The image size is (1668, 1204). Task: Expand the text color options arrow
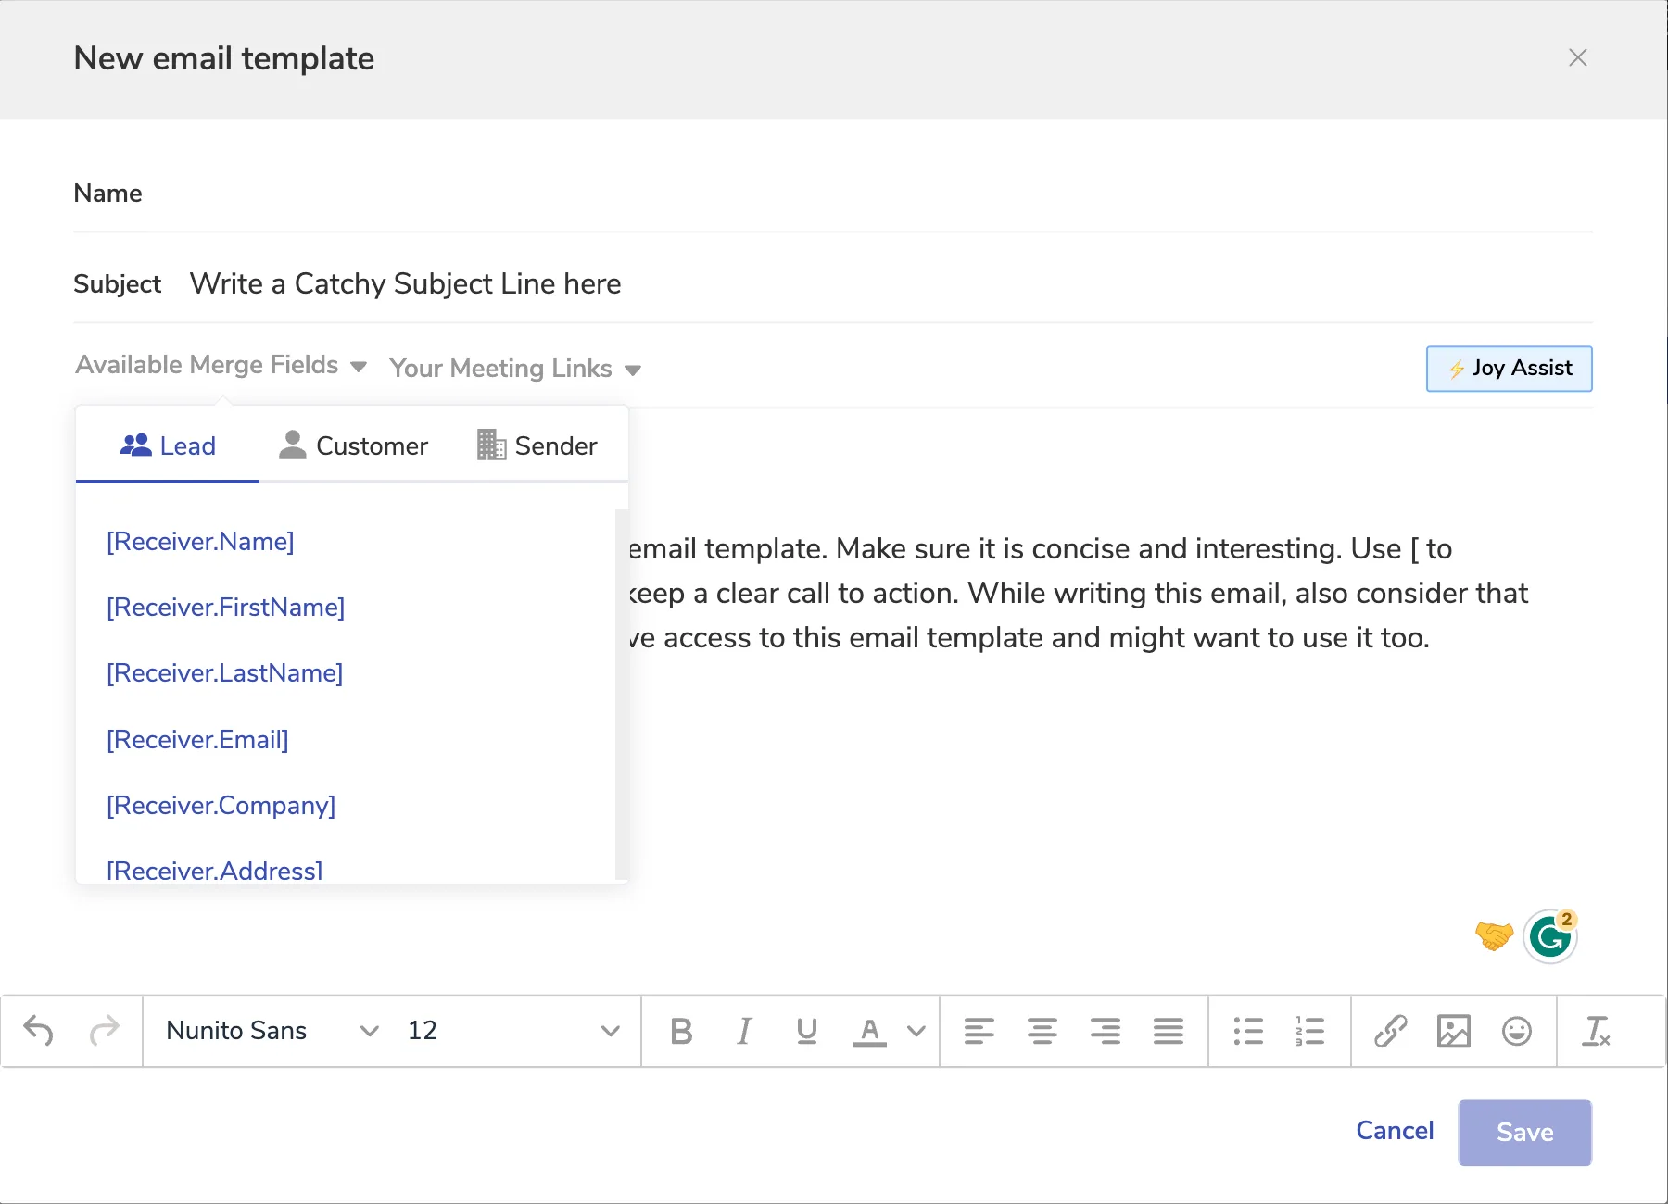pos(916,1031)
